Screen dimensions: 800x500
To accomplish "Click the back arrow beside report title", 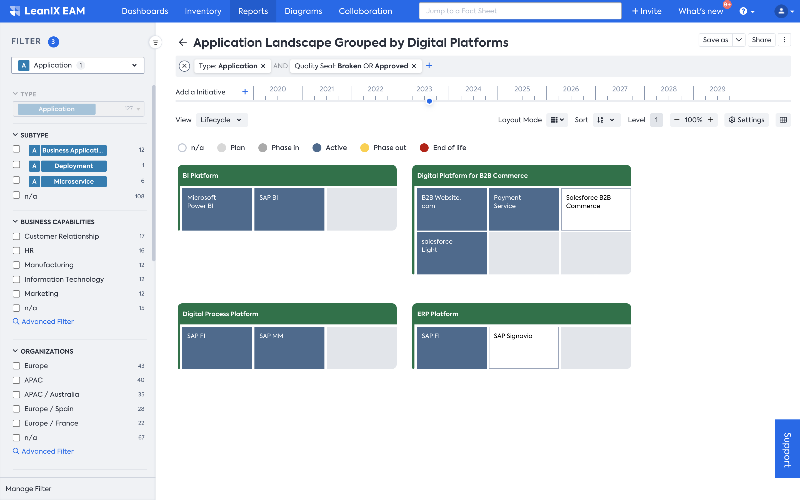I will (x=183, y=42).
